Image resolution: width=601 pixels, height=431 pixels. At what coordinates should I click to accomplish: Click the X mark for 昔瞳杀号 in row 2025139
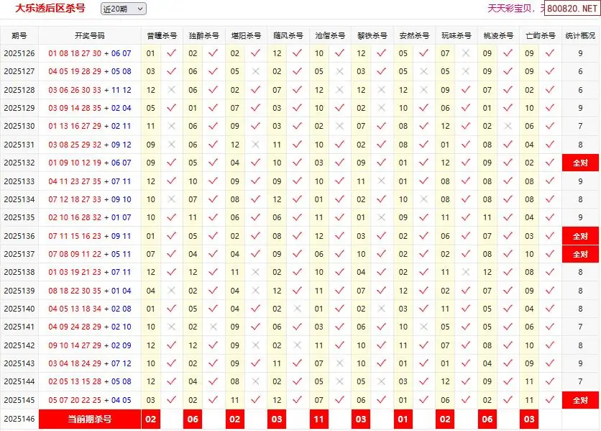click(x=171, y=291)
